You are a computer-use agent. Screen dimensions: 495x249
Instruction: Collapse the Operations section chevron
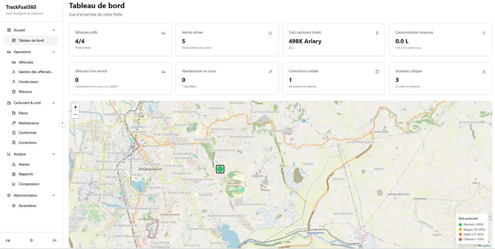[x=53, y=52]
